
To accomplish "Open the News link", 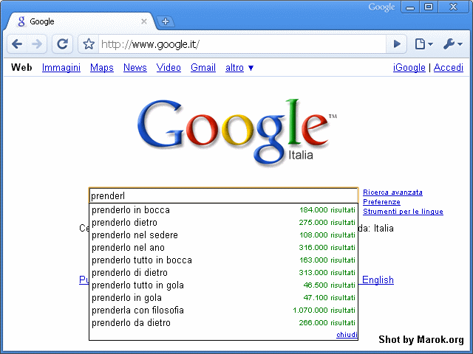I will tap(135, 67).
